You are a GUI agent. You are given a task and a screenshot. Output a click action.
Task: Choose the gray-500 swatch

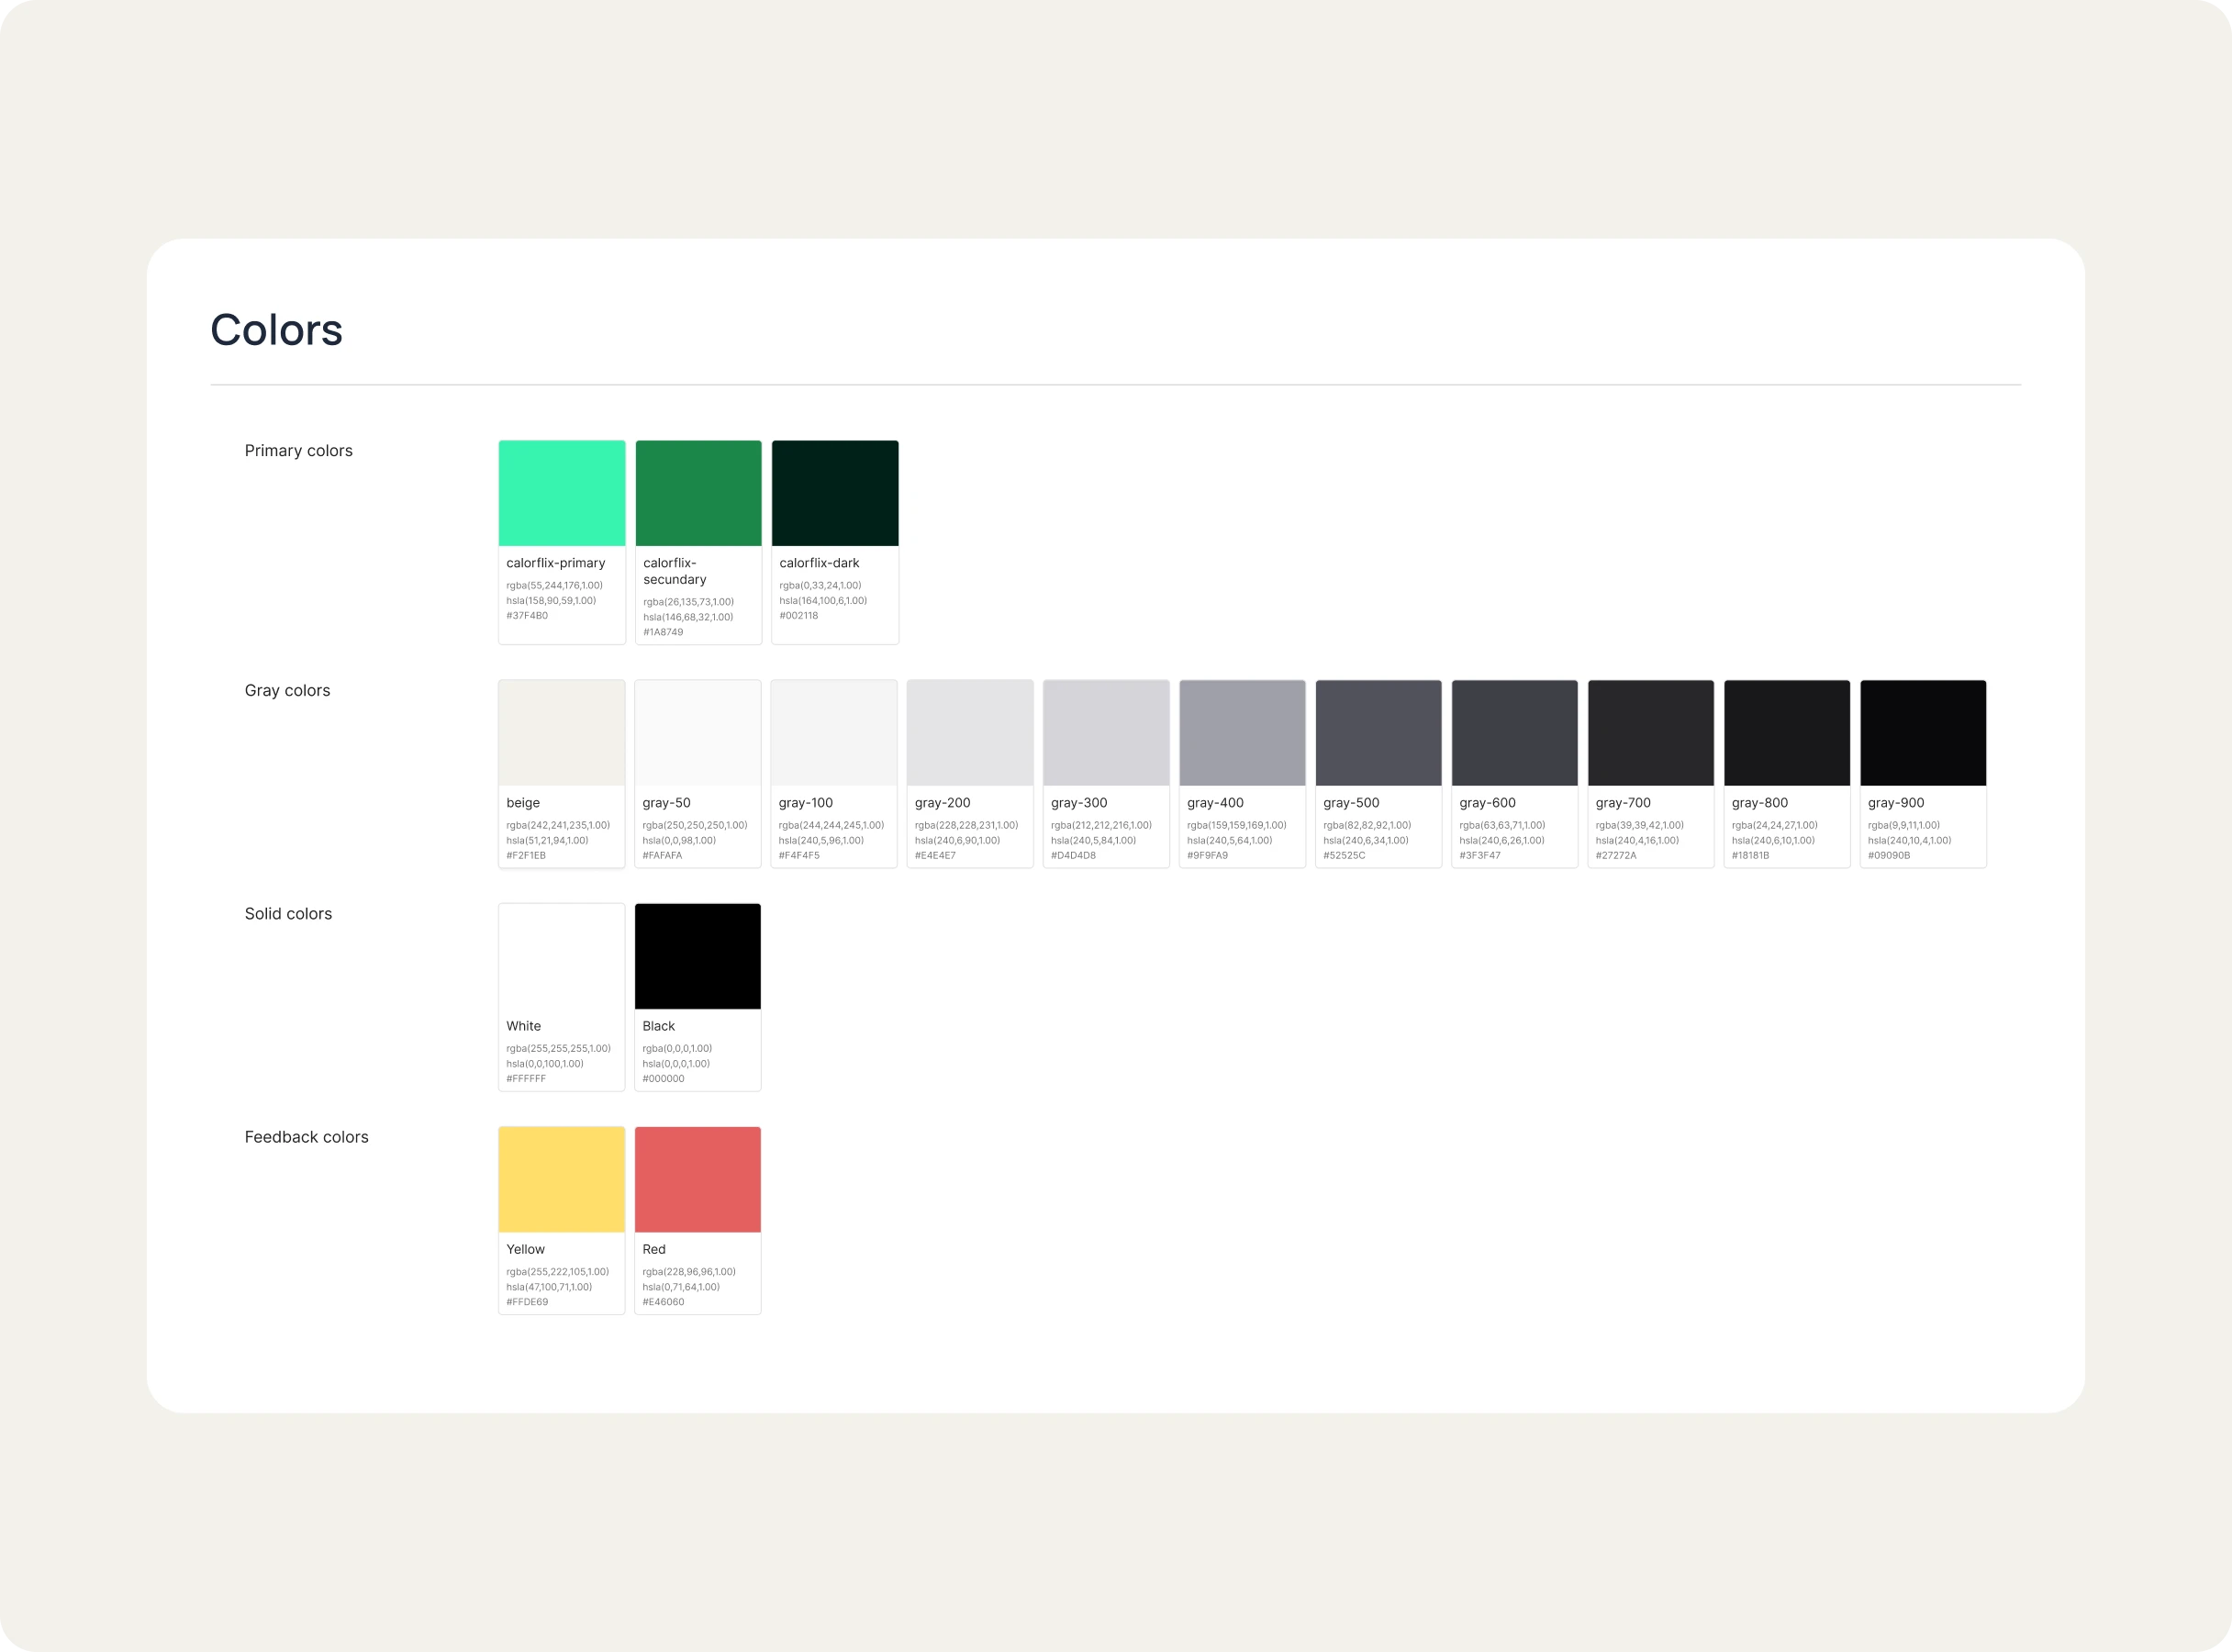(x=1378, y=733)
